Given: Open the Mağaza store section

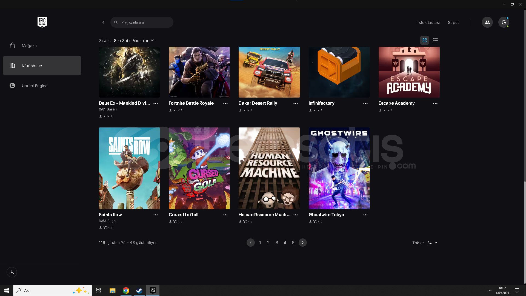Looking at the screenshot, I should (x=42, y=45).
